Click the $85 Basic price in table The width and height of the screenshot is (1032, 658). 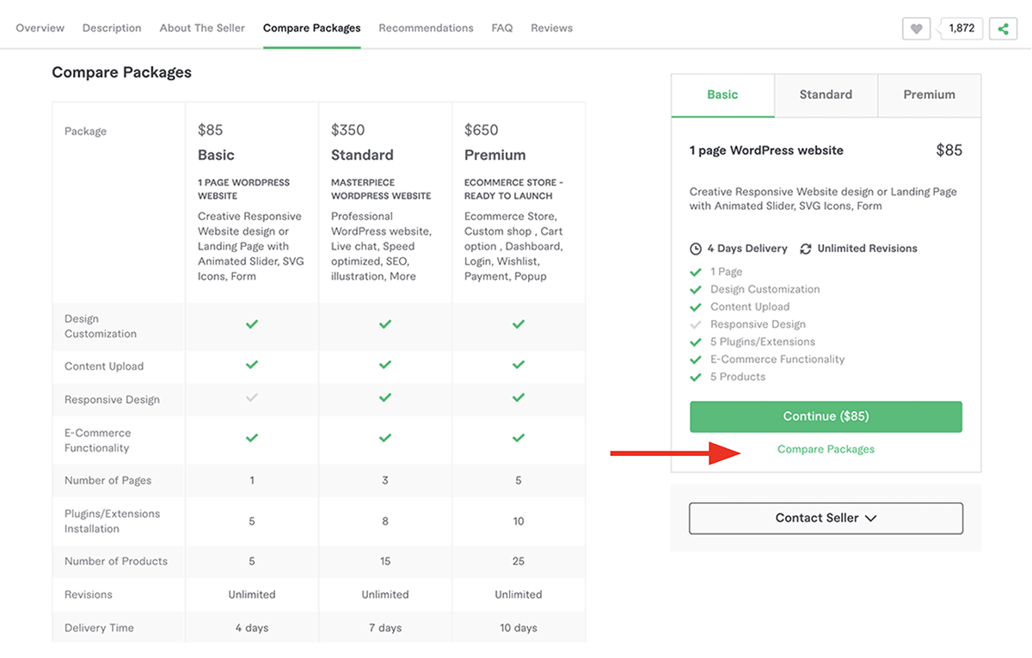[x=211, y=130]
